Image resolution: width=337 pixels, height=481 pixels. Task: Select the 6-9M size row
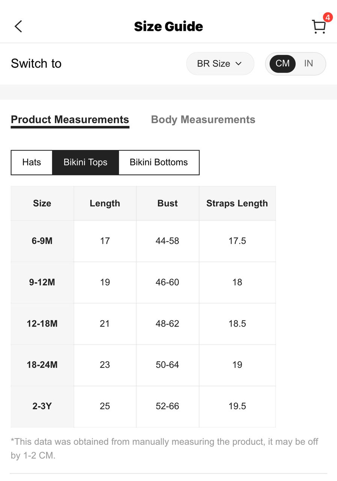(143, 241)
